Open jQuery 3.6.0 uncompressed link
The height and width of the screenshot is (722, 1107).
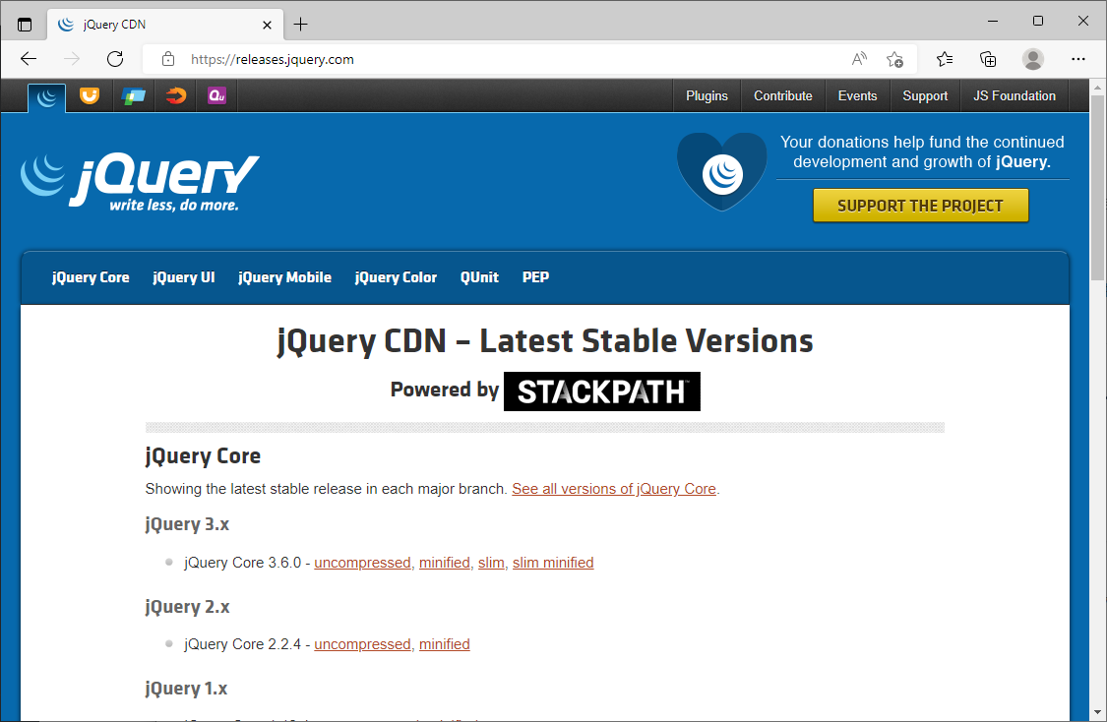[x=362, y=563]
